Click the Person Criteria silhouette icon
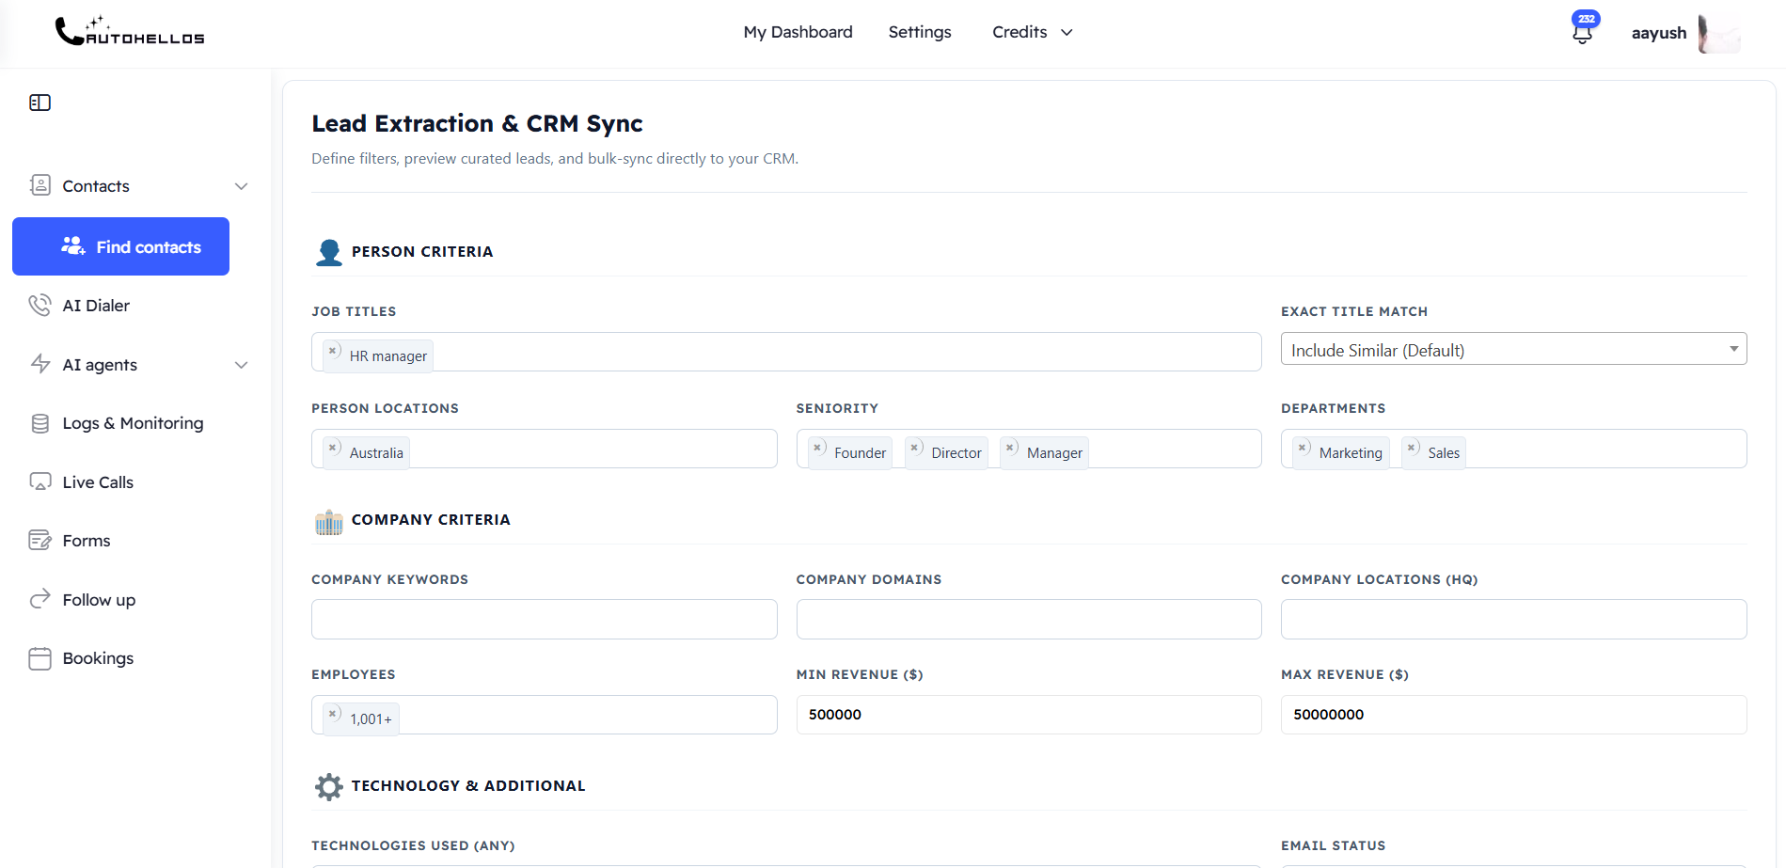 coord(329,252)
